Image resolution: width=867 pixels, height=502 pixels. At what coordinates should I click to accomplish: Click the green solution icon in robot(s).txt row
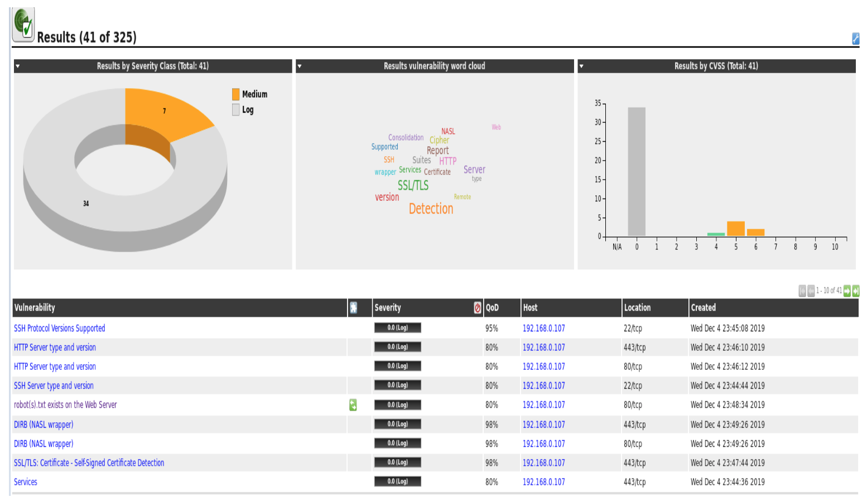353,405
